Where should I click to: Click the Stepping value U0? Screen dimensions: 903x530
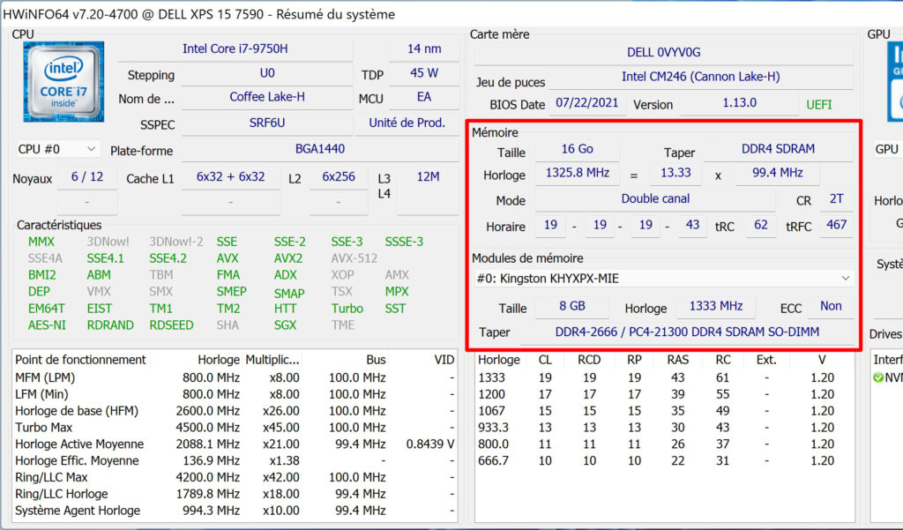pos(266,74)
